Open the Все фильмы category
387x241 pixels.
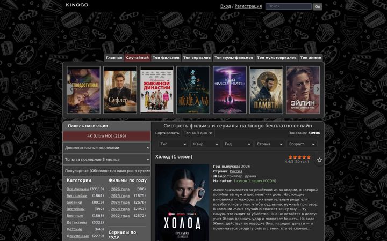[78, 189]
